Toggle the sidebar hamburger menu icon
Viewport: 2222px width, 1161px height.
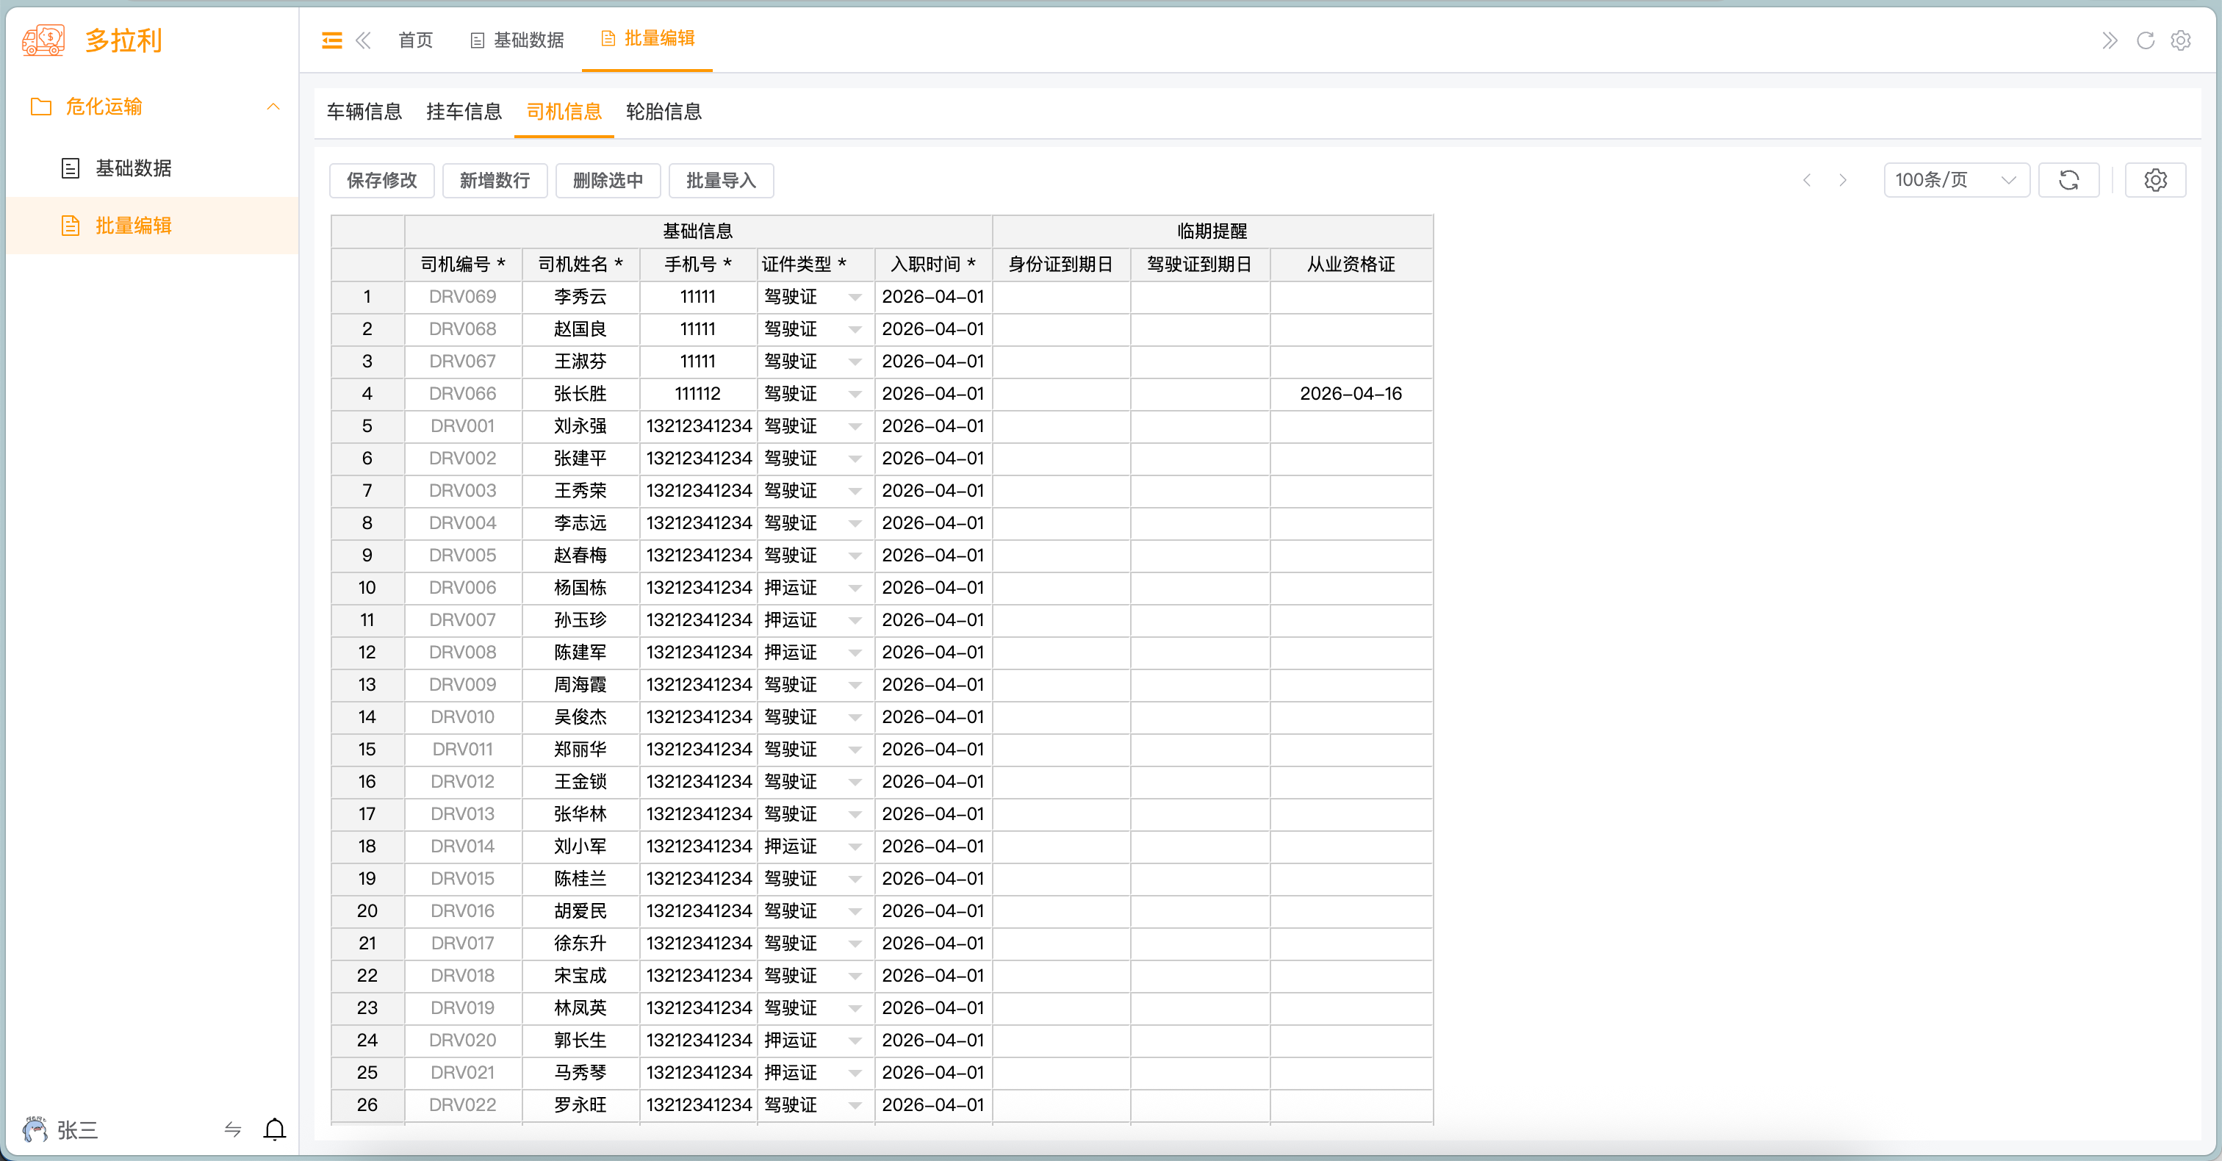(x=332, y=40)
